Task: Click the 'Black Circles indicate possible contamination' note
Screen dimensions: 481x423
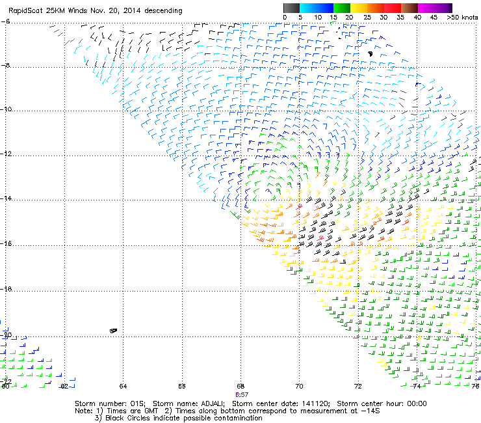Action: (184, 418)
